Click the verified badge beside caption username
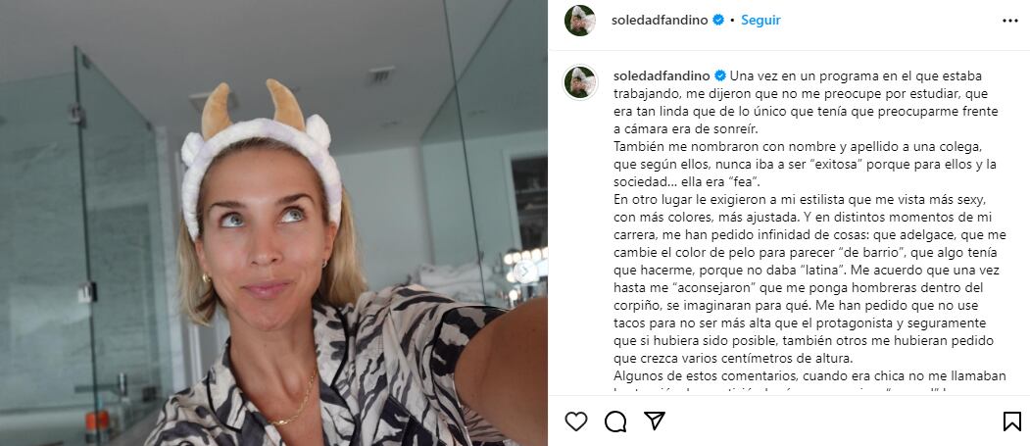Viewport: 1030px width, 446px height. (720, 75)
